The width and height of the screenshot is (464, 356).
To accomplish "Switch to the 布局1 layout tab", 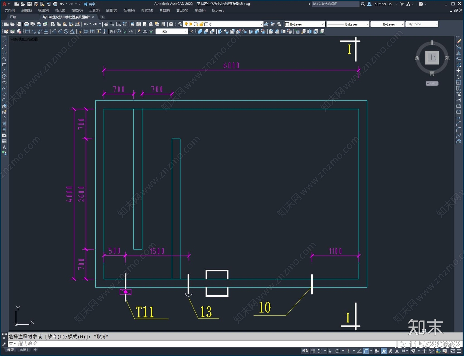I will point(24,350).
